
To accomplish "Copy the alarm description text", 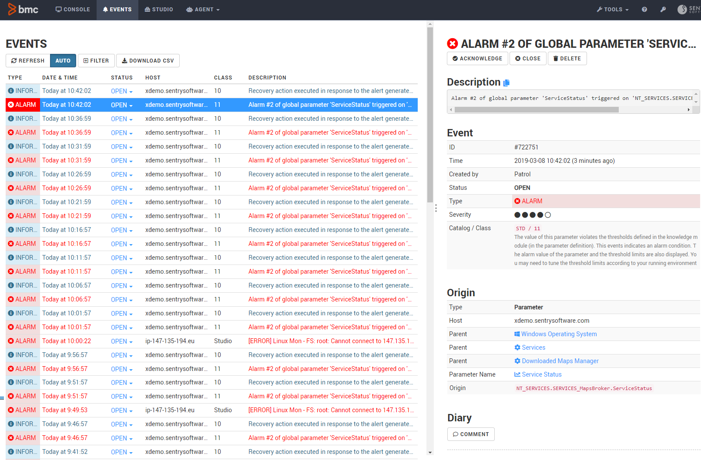I will tap(506, 82).
